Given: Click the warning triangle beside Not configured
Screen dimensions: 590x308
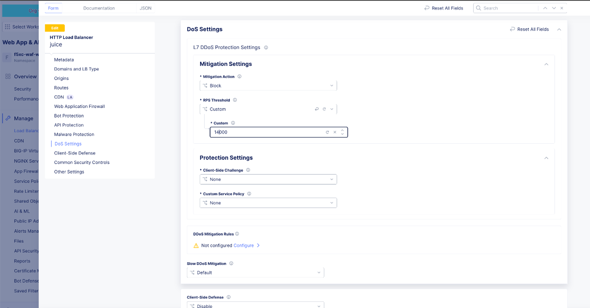Looking at the screenshot, I should 195,245.
